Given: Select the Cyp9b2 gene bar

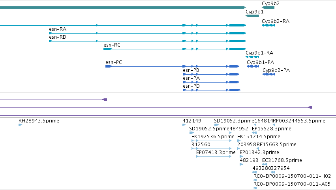Looking at the screenshot, I should point(268,8).
